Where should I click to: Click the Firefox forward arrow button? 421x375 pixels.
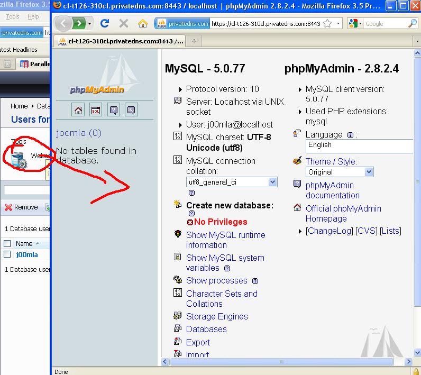click(79, 24)
